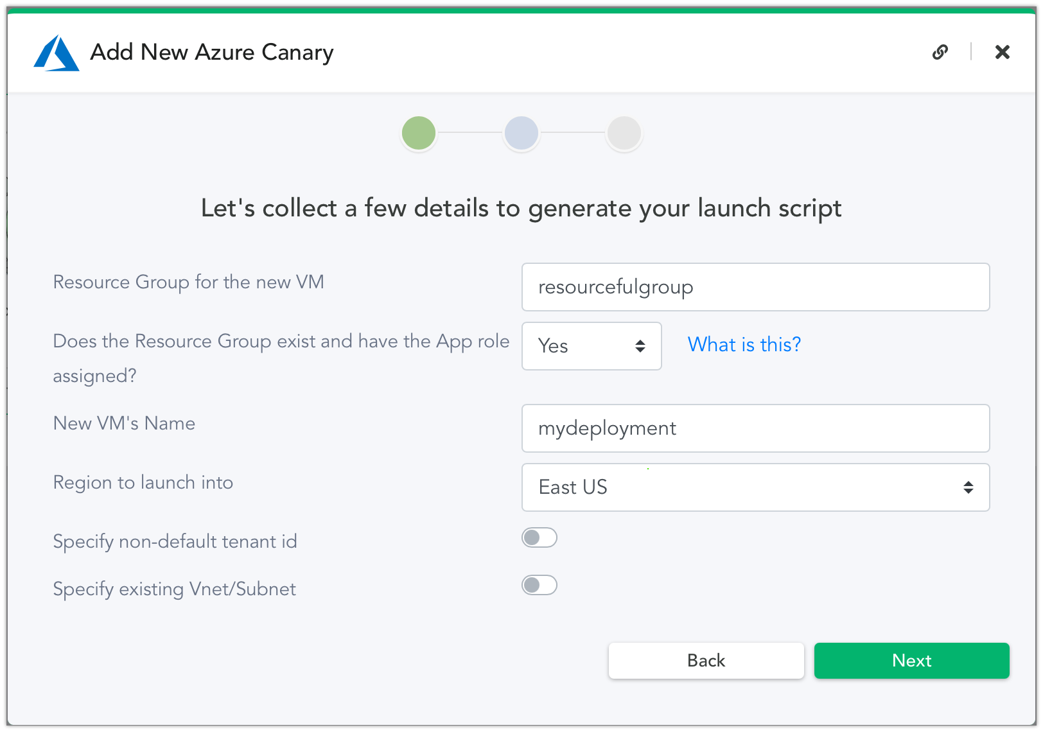Select the second blue step circle

[521, 133]
